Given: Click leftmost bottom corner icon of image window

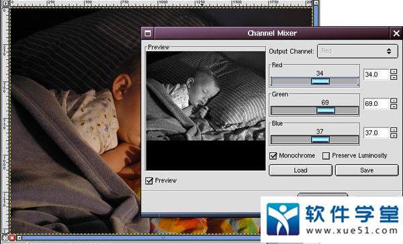Looking at the screenshot, I should point(5,238).
